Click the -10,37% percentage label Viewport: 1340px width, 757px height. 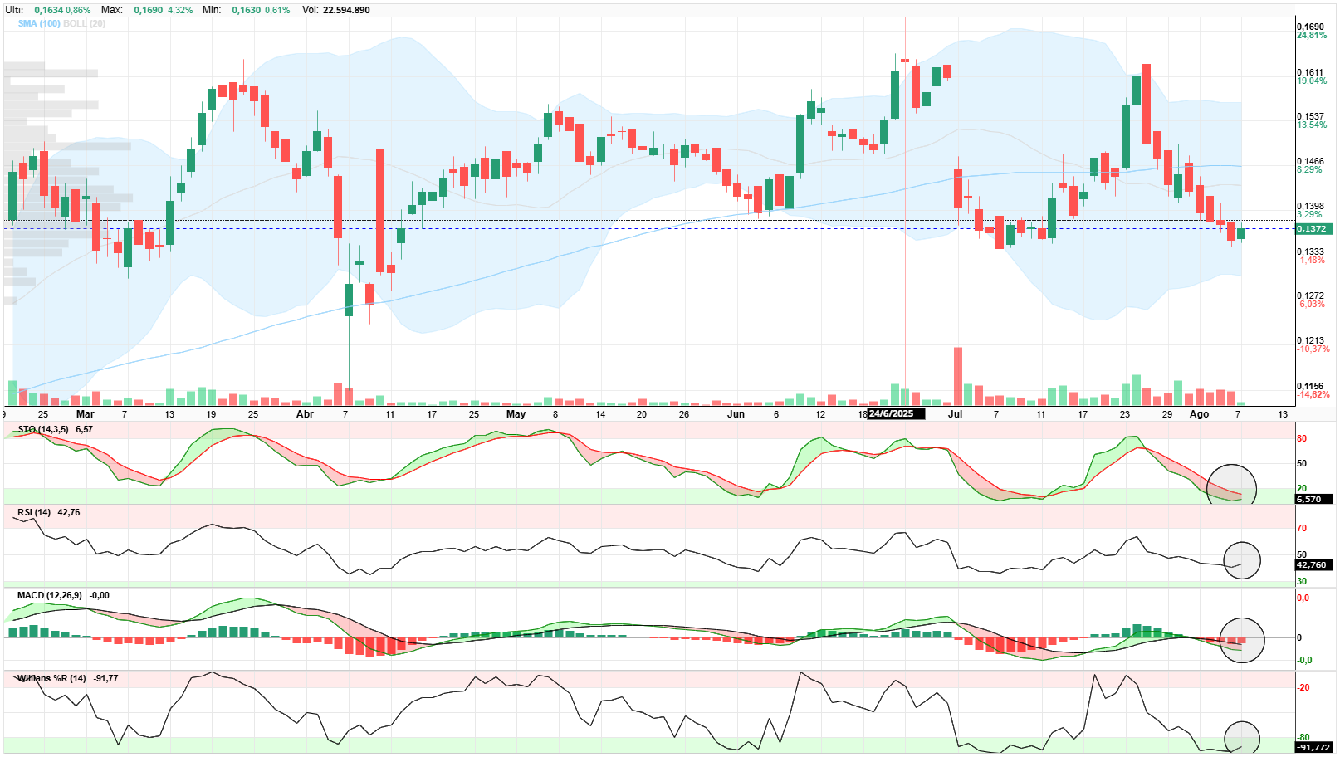coord(1313,349)
